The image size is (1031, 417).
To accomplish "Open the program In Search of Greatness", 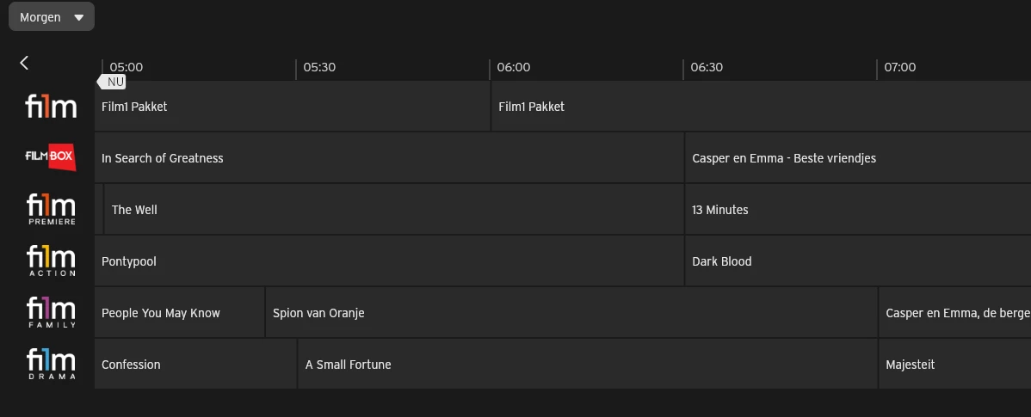I will pos(389,158).
